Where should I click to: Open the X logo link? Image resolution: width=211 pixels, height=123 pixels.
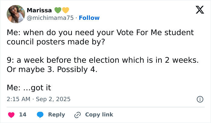pos(200,10)
